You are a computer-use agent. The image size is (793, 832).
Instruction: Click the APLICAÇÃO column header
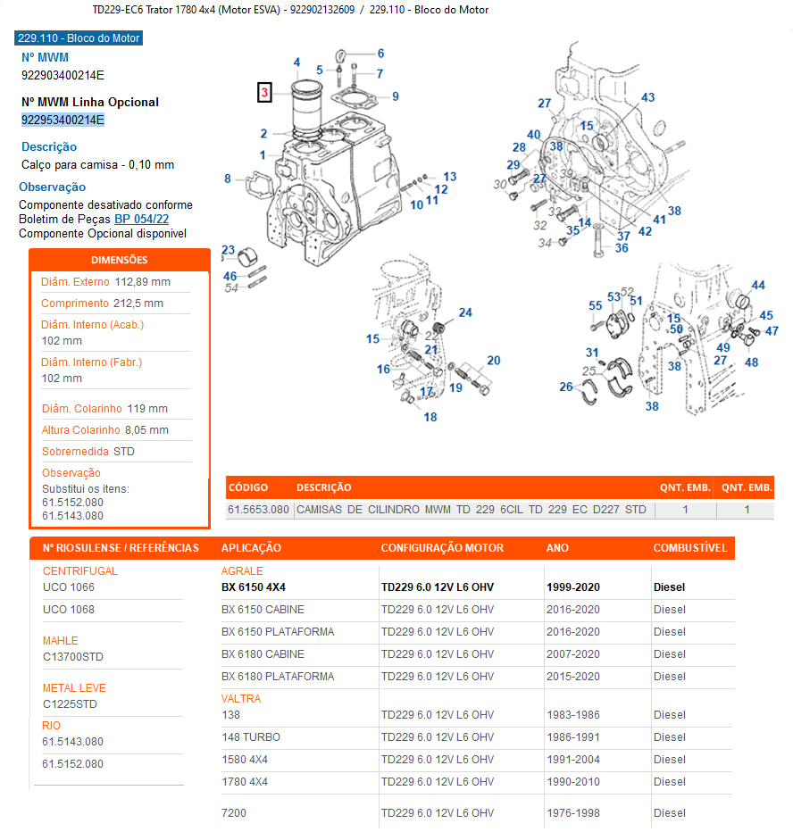(251, 547)
